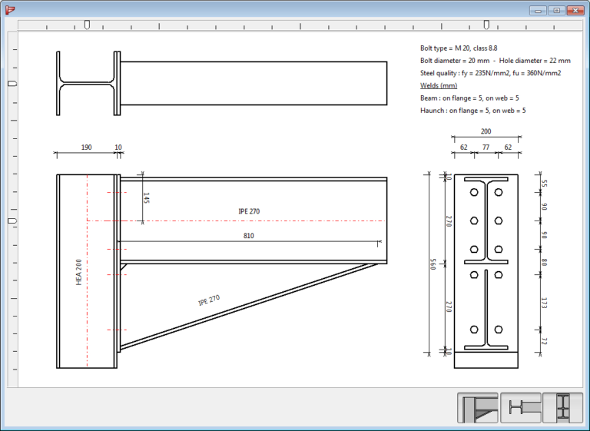This screenshot has width=590, height=431.
Task: Close the connection drawing window
Action: click(575, 10)
